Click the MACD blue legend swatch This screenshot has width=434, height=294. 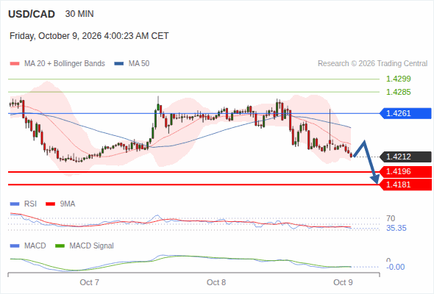click(15, 246)
